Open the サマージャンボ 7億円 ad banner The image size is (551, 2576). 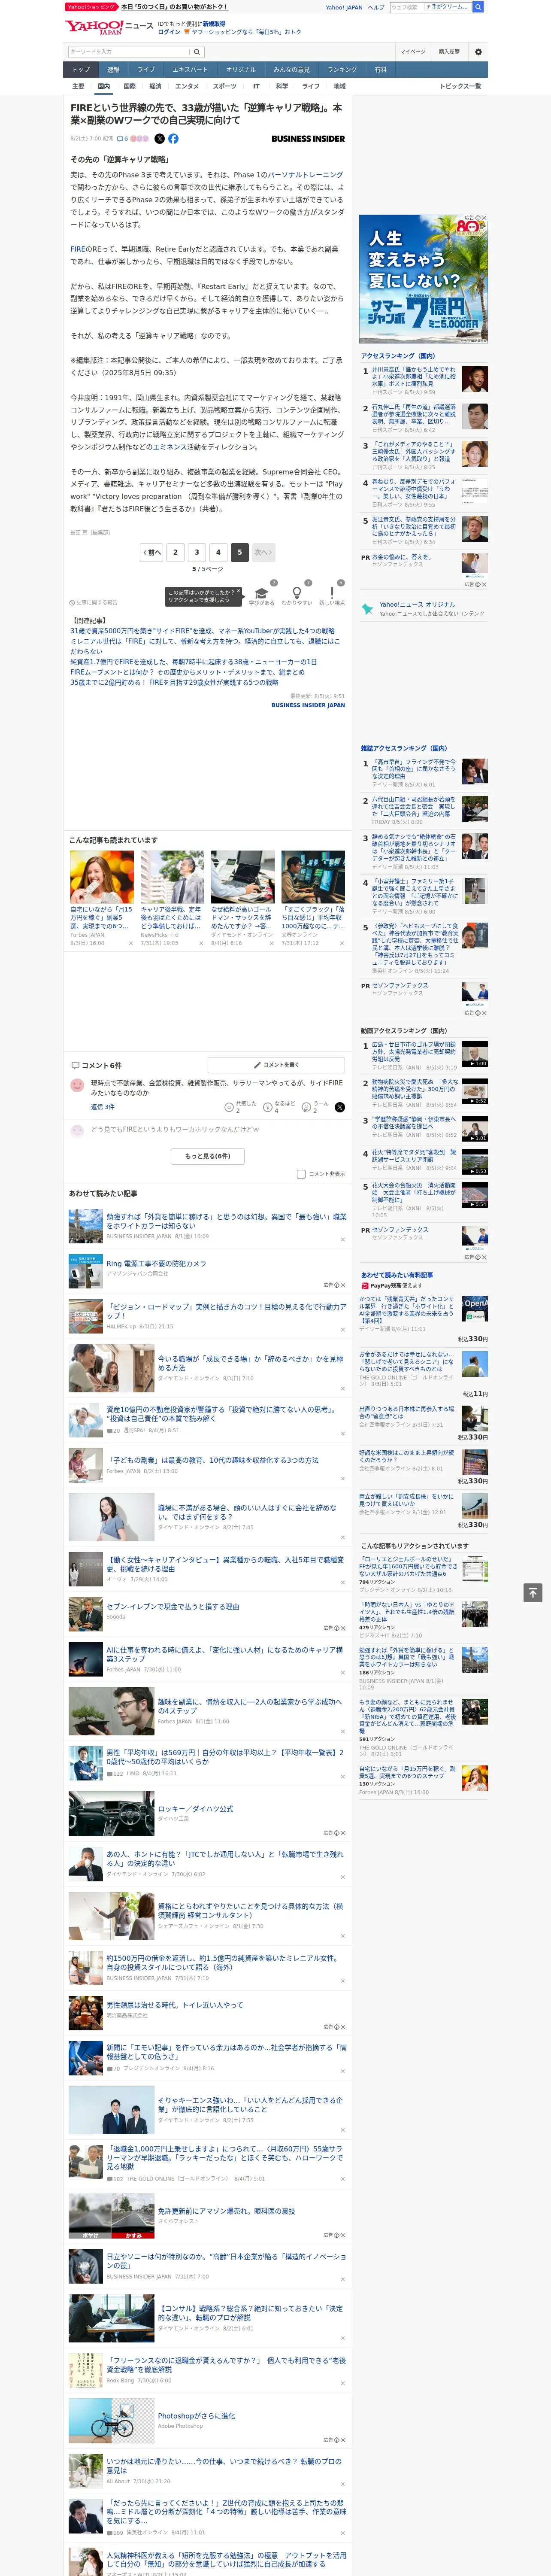point(423,278)
